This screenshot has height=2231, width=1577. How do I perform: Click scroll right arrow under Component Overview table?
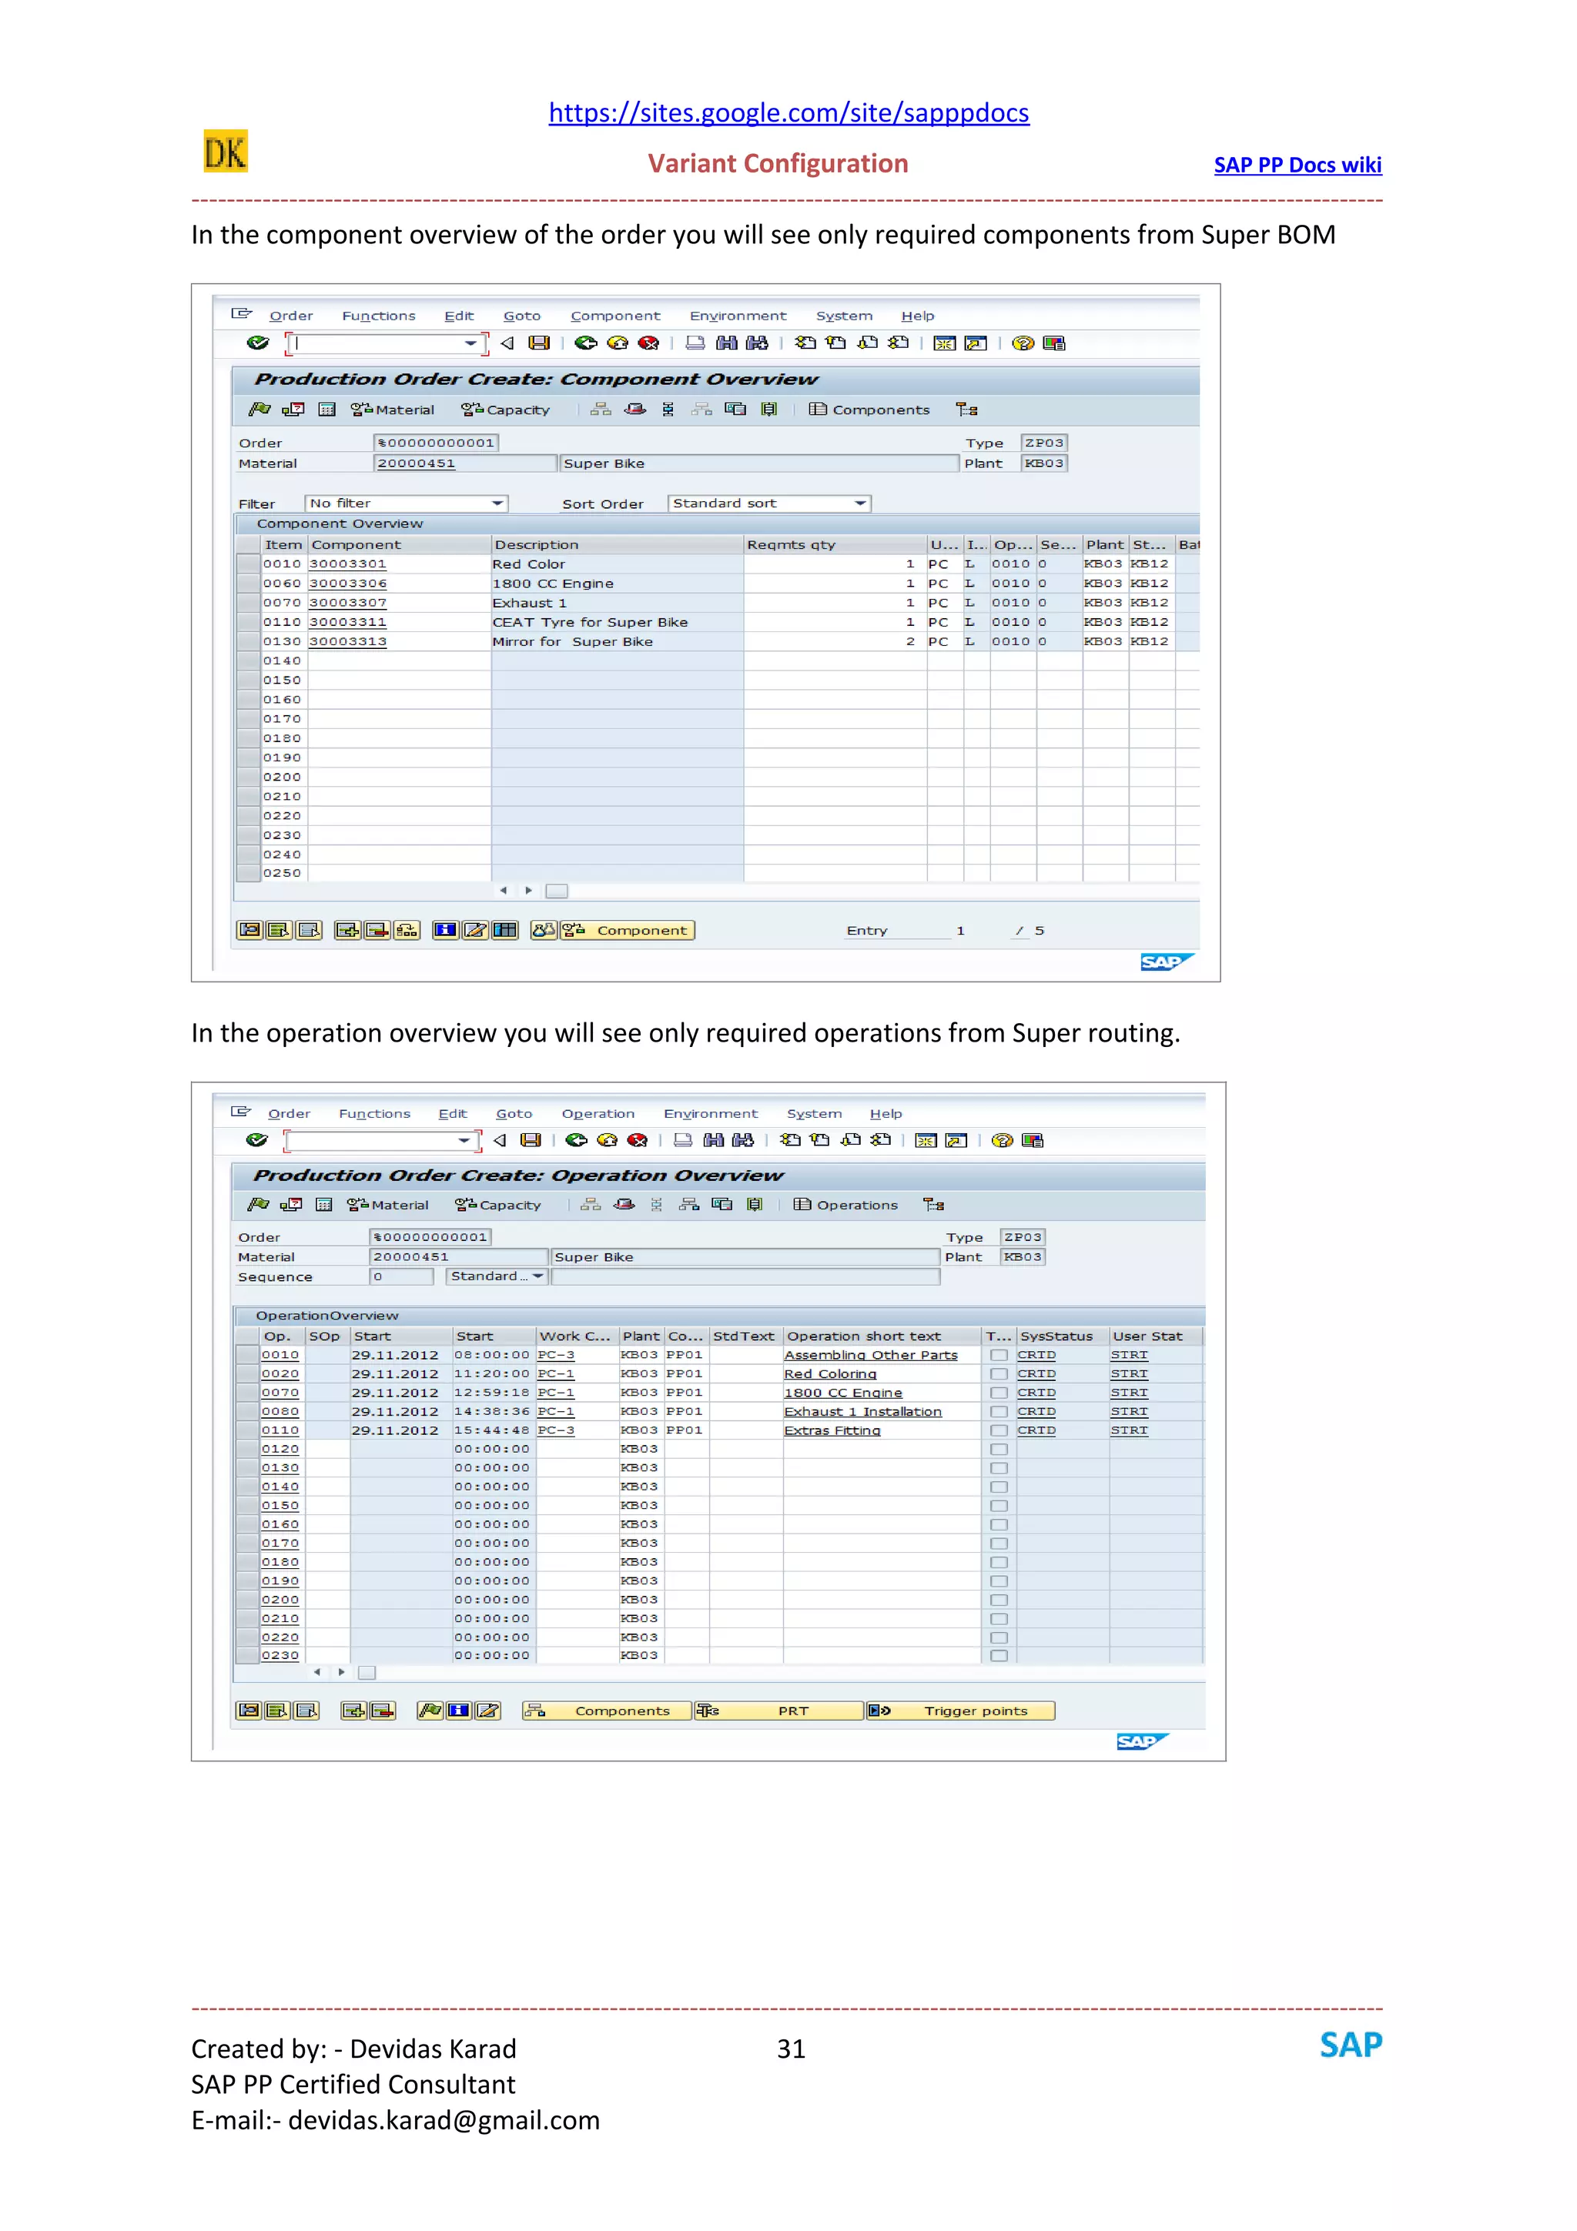528,891
